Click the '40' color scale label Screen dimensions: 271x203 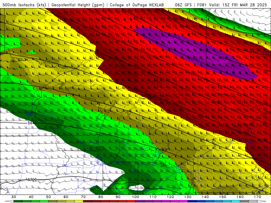pos(31,197)
